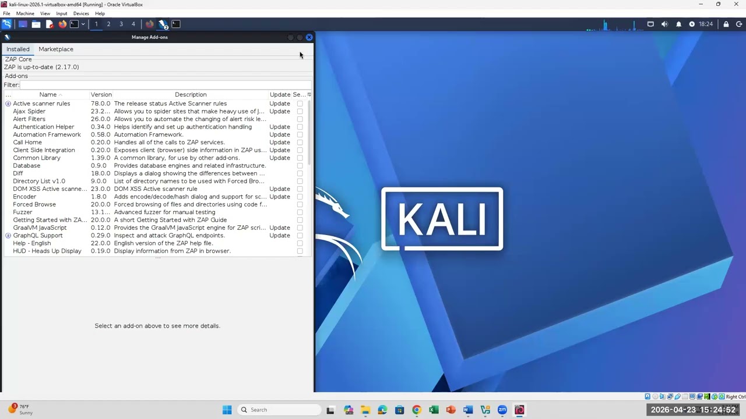Viewport: 746px width, 419px height.
Task: Launch the text editor icon in Kali panel
Action: point(49,24)
